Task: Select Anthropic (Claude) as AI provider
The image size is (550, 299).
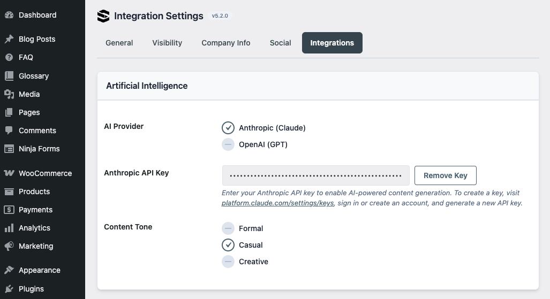Action: [x=228, y=128]
